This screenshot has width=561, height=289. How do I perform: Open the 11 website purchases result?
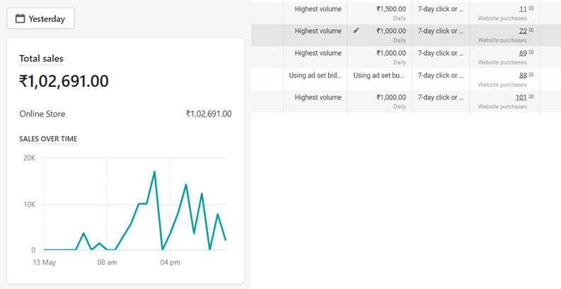pos(523,9)
